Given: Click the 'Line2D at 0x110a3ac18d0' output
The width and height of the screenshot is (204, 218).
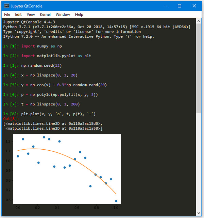Looking at the screenshot, I should click(x=53, y=123).
